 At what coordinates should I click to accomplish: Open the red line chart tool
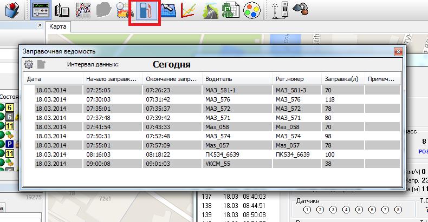pyautogui.click(x=189, y=10)
